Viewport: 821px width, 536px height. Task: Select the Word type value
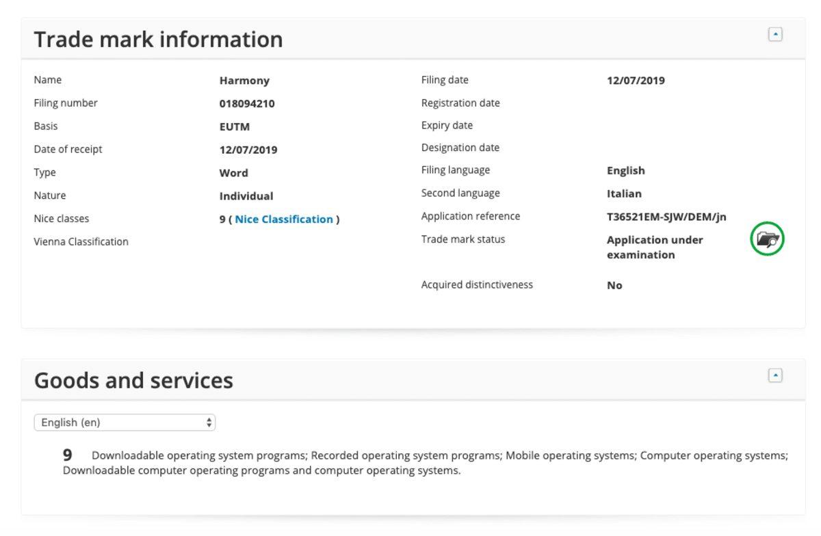coord(233,173)
